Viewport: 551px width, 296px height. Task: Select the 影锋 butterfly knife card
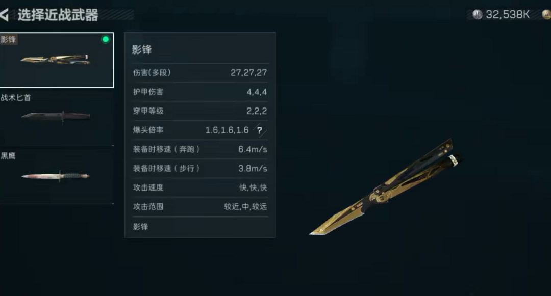click(x=57, y=60)
